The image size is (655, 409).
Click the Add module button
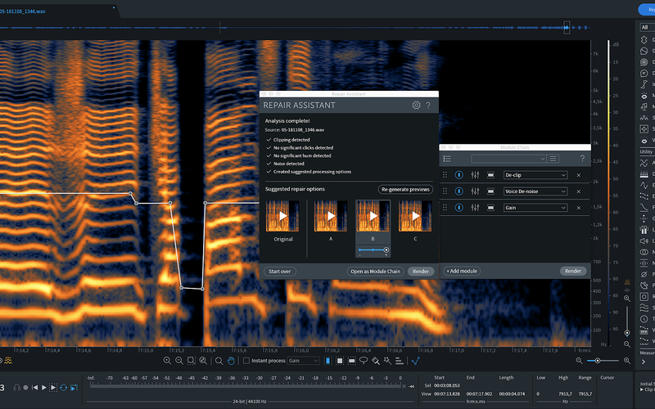[462, 271]
